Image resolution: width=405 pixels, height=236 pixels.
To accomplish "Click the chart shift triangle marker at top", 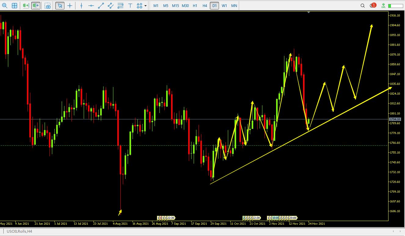I will pyautogui.click(x=309, y=12).
